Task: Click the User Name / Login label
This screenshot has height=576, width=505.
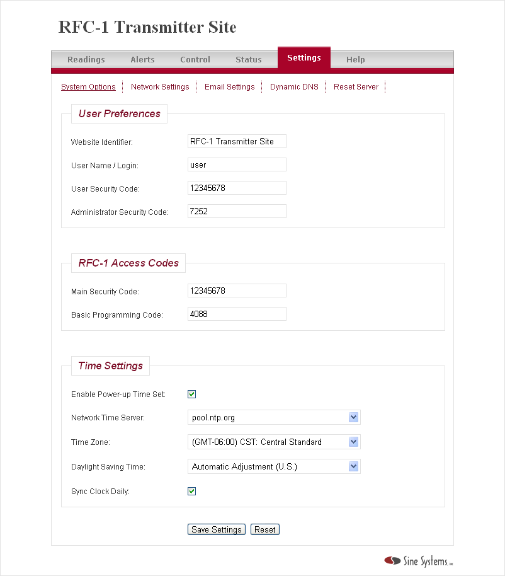Action: coord(105,166)
